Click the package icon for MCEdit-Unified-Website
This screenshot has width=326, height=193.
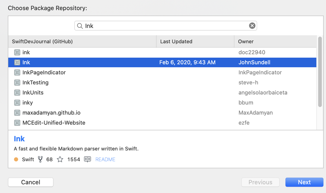tap(17, 123)
